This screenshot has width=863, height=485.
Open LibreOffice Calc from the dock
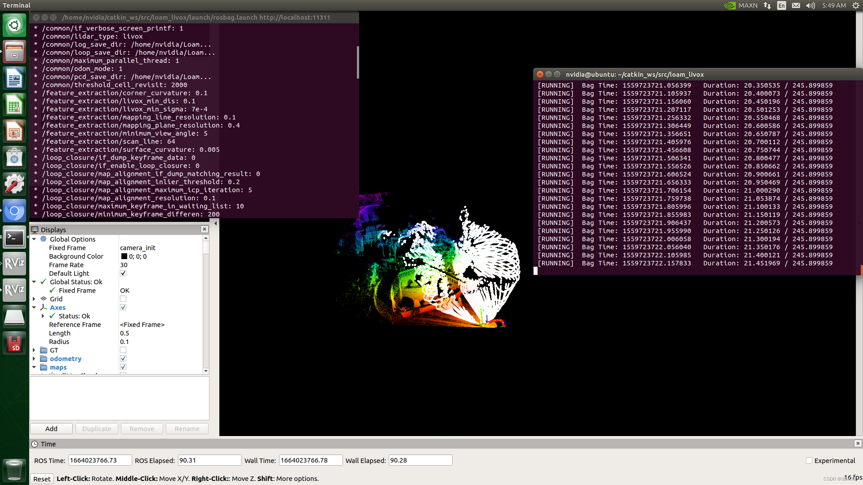[x=14, y=105]
